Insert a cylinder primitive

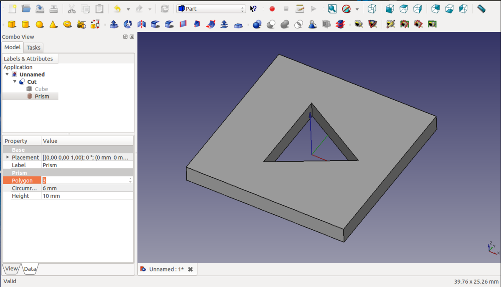point(25,24)
